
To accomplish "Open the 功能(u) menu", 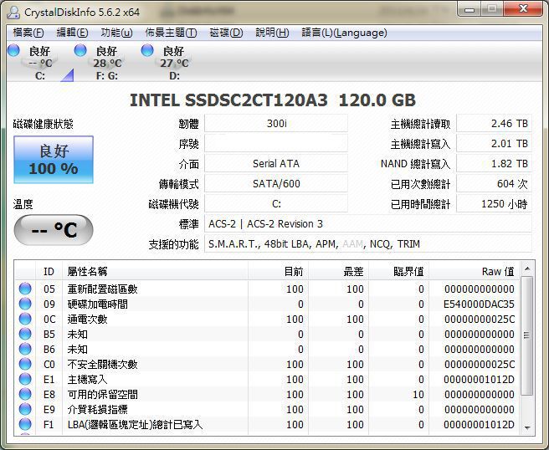I will (x=116, y=33).
